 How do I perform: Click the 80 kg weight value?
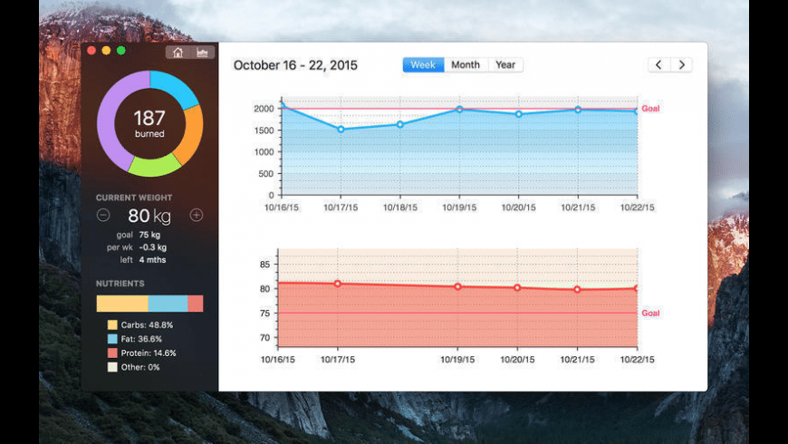(x=149, y=216)
